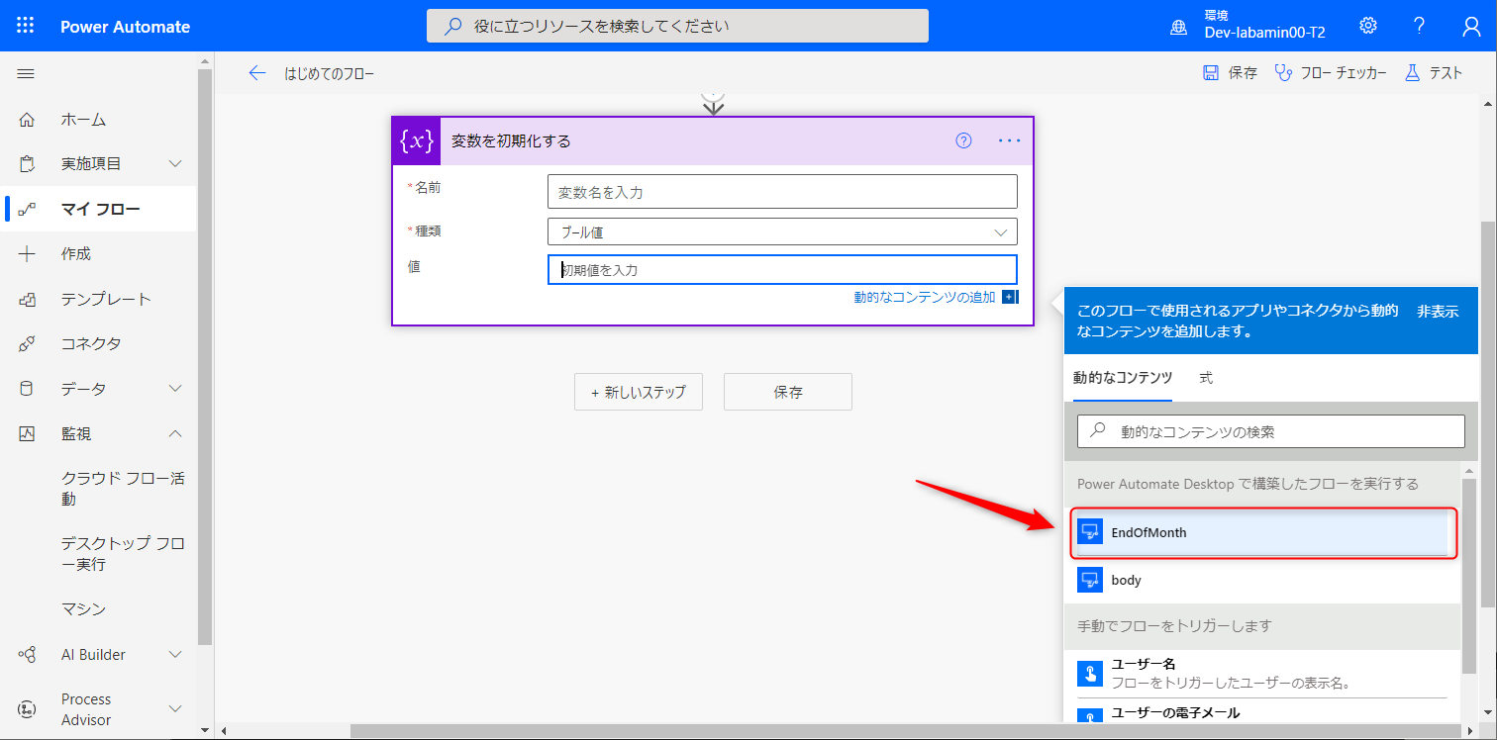Expand the Process Advisor sidebar section
The image size is (1497, 740).
coord(175,708)
